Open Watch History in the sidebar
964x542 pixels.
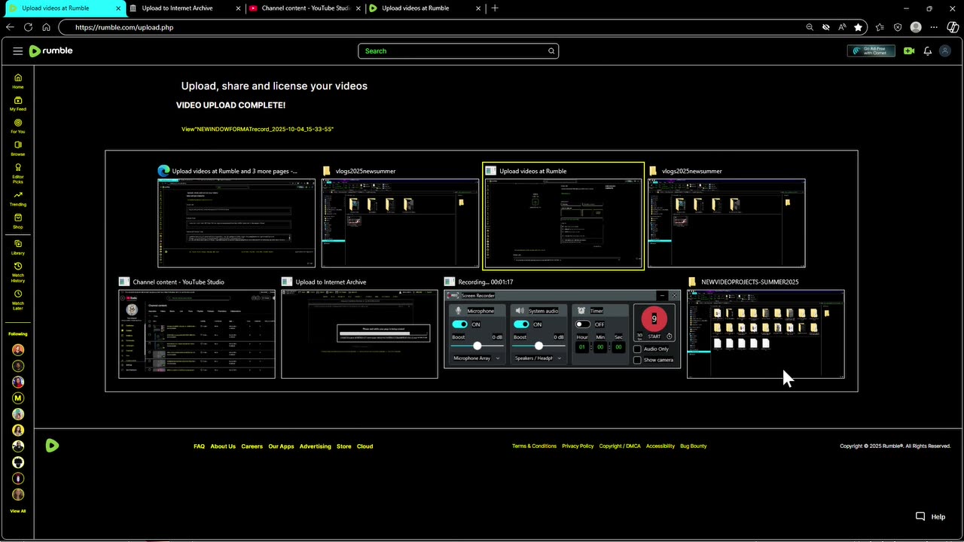click(x=18, y=273)
